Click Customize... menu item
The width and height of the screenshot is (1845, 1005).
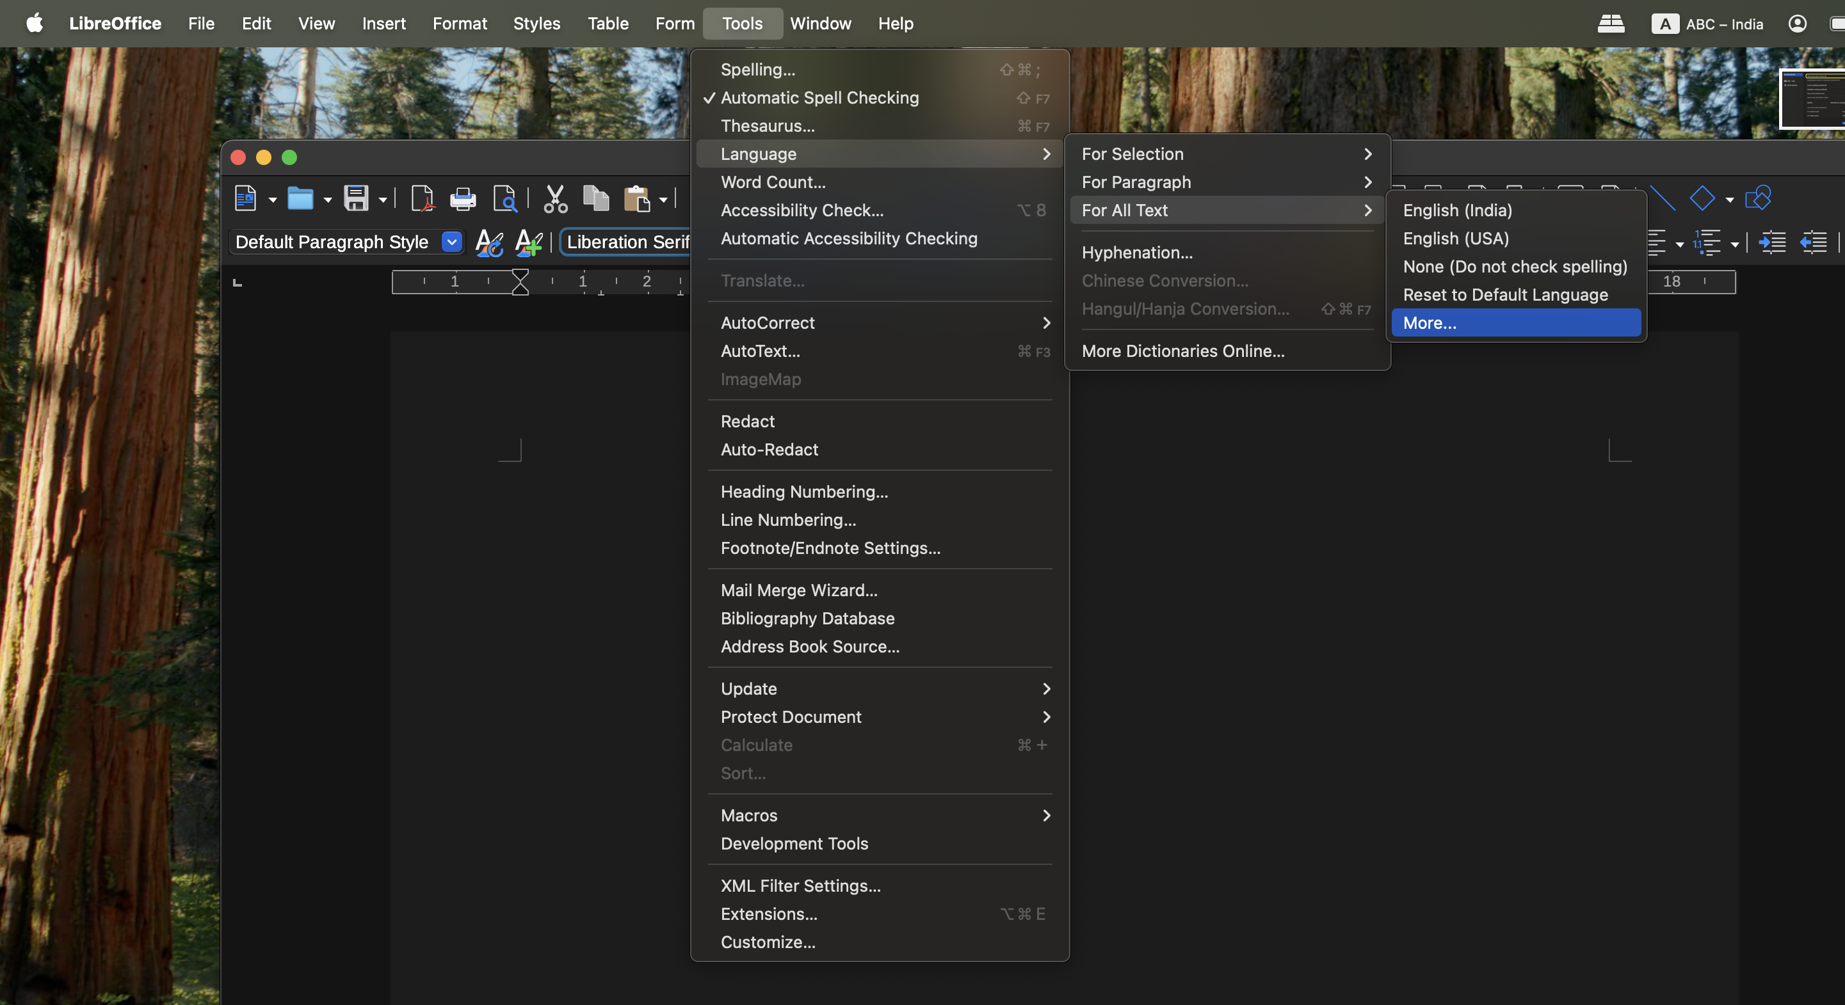pos(880,942)
